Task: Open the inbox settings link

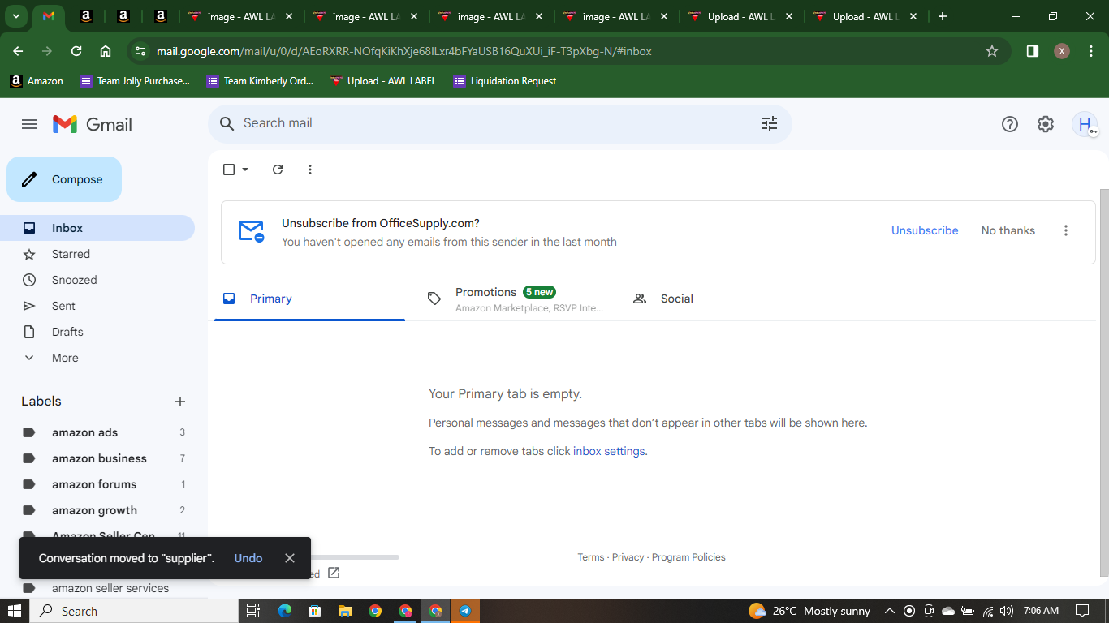Action: click(610, 451)
